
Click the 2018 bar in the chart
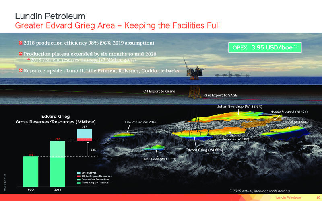click(58, 164)
